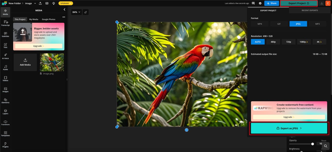
Task: Select JPEG format
Action: (298, 24)
